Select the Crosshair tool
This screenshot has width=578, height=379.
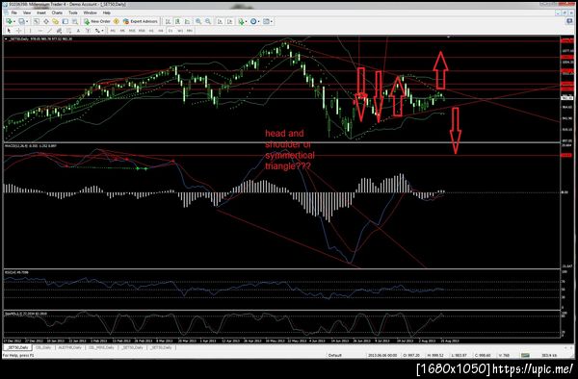click(19, 31)
